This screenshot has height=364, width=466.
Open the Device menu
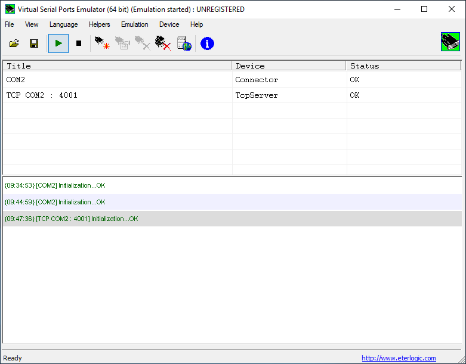[169, 24]
